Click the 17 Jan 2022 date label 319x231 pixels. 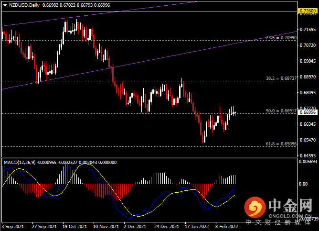point(197,227)
